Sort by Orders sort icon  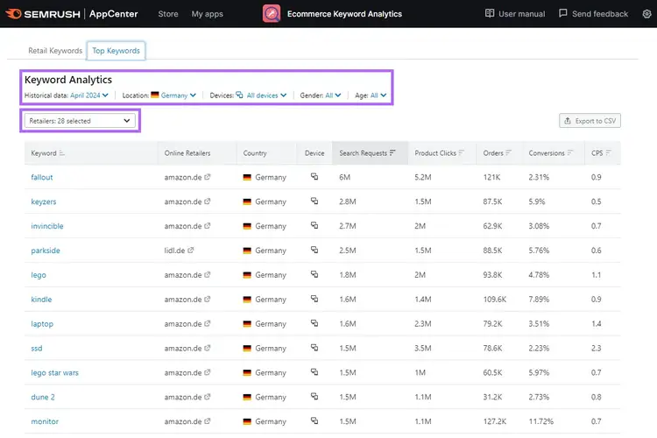(508, 153)
